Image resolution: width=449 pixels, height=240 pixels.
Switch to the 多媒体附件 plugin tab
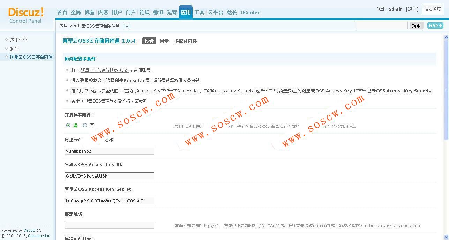186,41
